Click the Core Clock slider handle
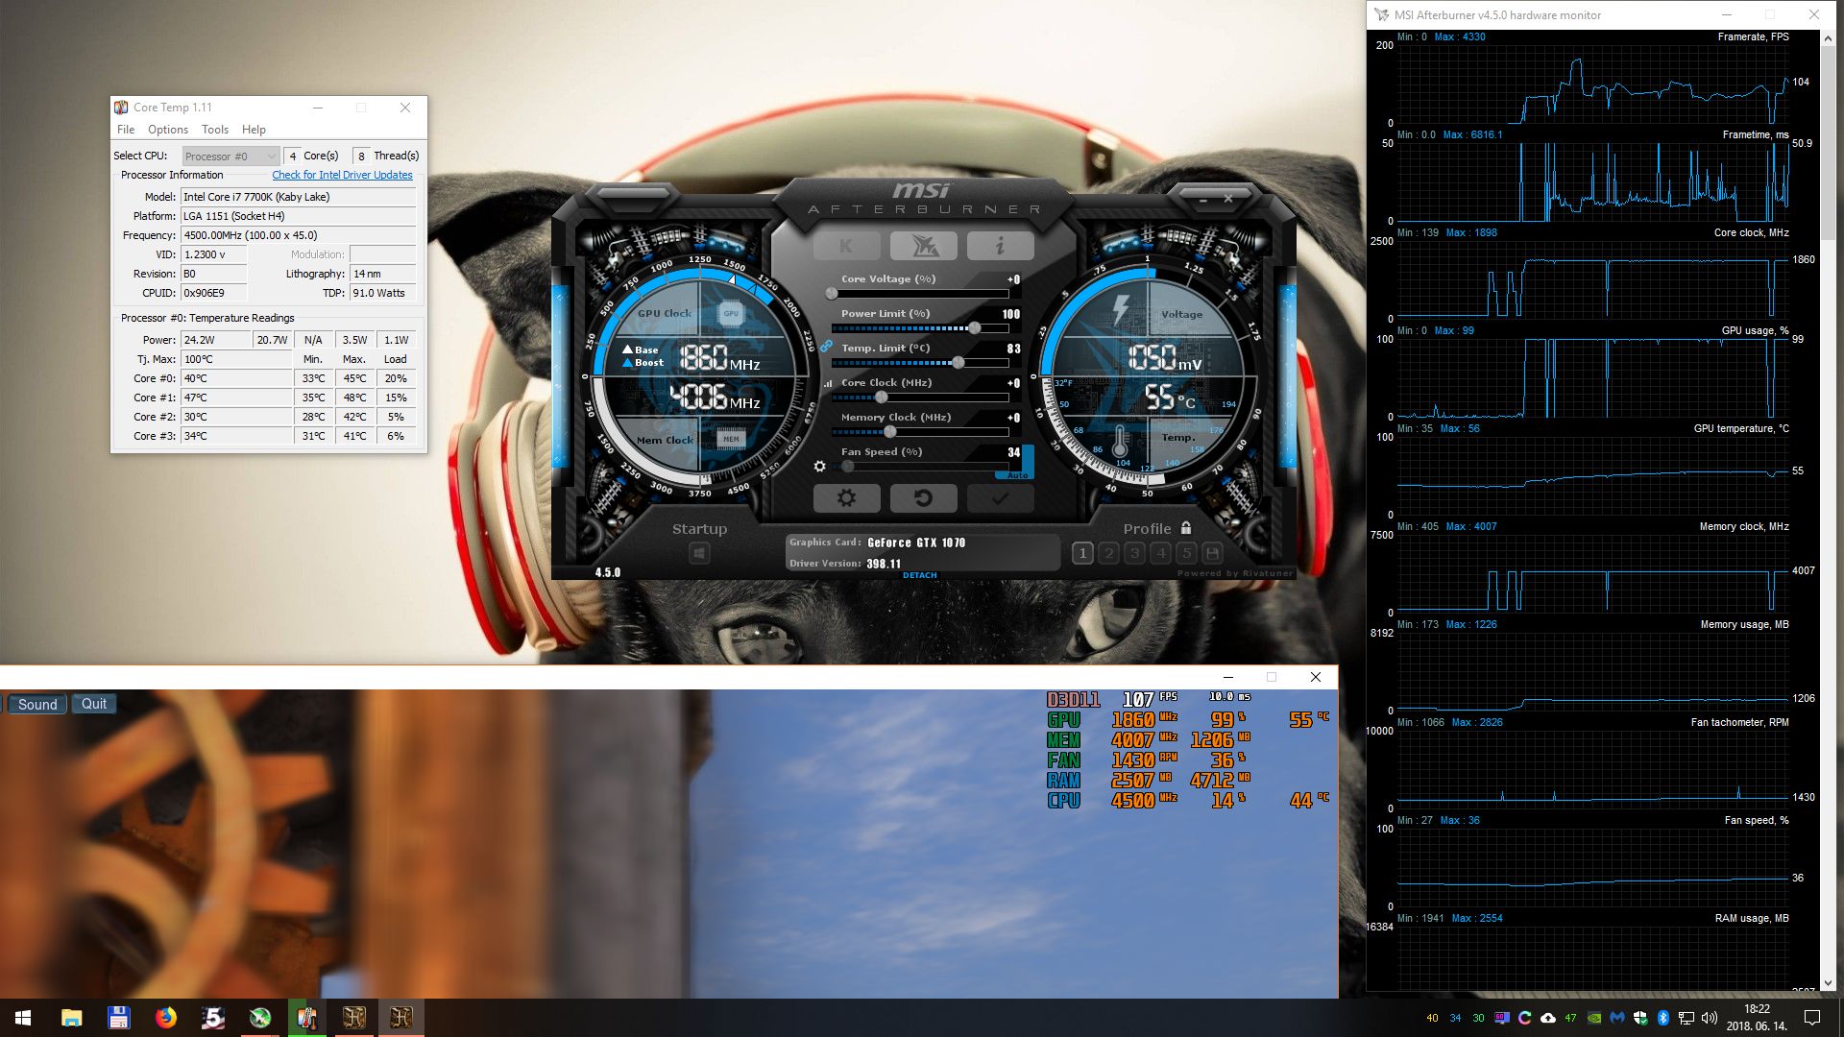This screenshot has height=1037, width=1844. (882, 398)
